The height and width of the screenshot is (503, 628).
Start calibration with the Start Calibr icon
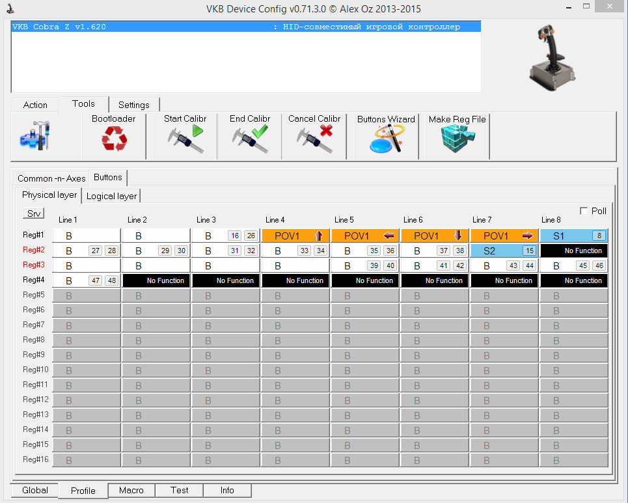[186, 139]
